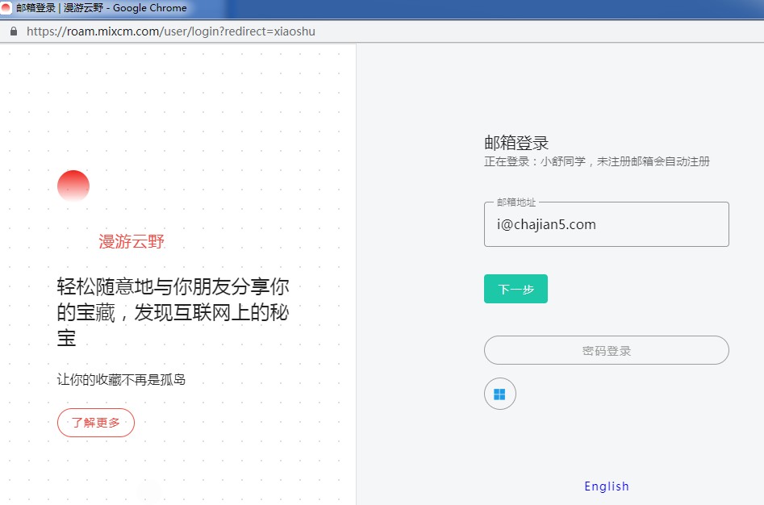Click the 下一步 next step button
The width and height of the screenshot is (764, 505).
point(516,289)
